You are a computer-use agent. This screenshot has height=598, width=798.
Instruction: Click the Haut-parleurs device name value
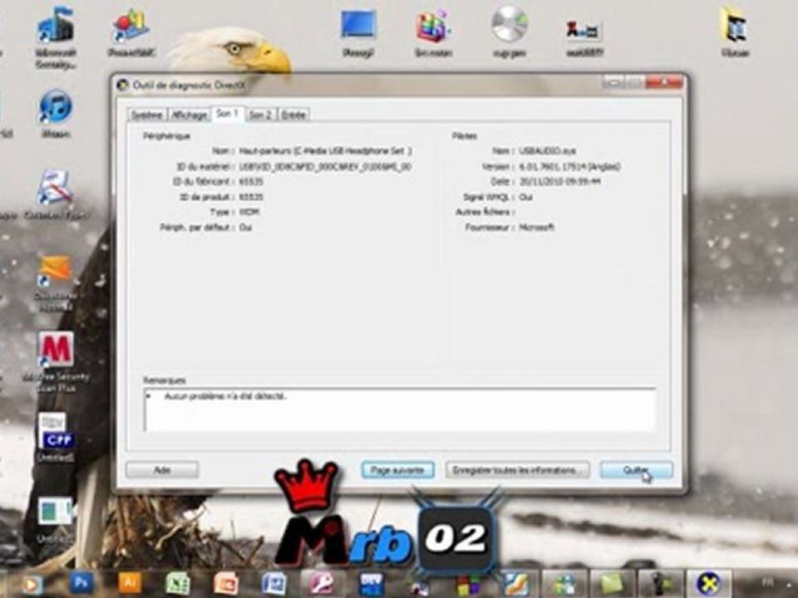(325, 151)
